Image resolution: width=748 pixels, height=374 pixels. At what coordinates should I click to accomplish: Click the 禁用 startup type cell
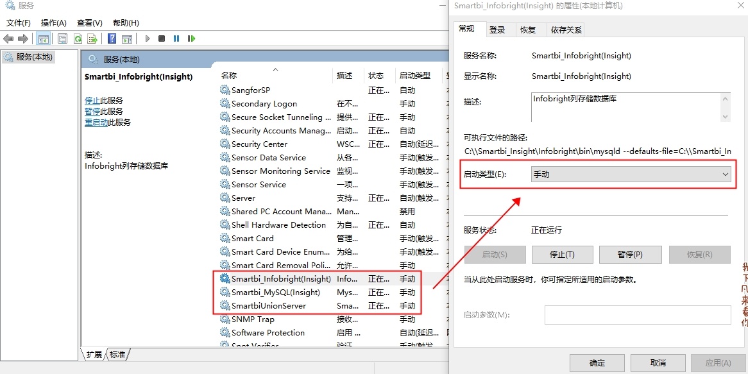407,211
